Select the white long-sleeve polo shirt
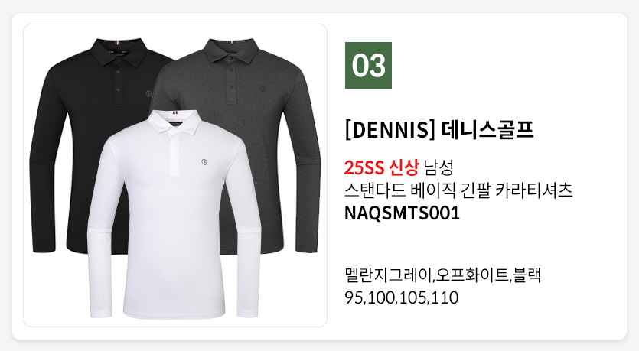Viewport: 639px width, 351px height. [x=174, y=214]
